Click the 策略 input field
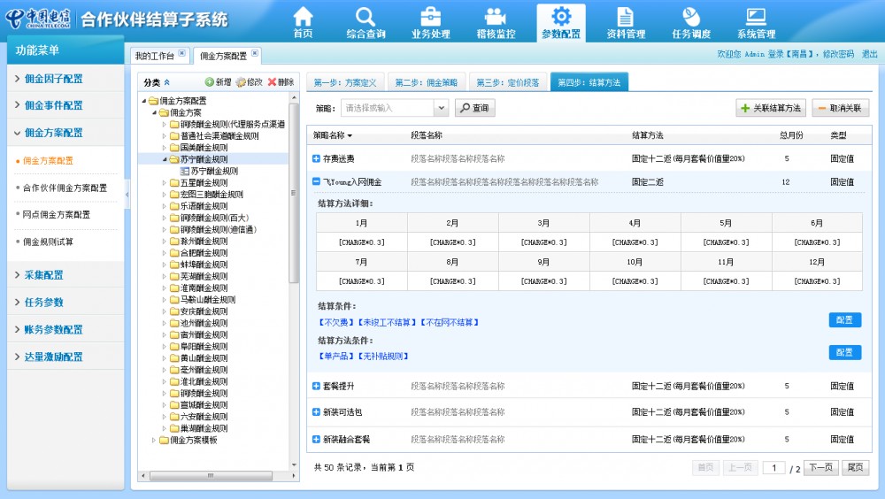 click(x=388, y=107)
